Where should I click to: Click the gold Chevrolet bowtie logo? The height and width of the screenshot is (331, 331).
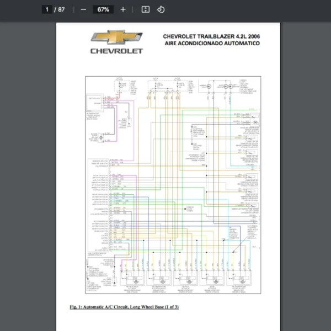coord(116,38)
